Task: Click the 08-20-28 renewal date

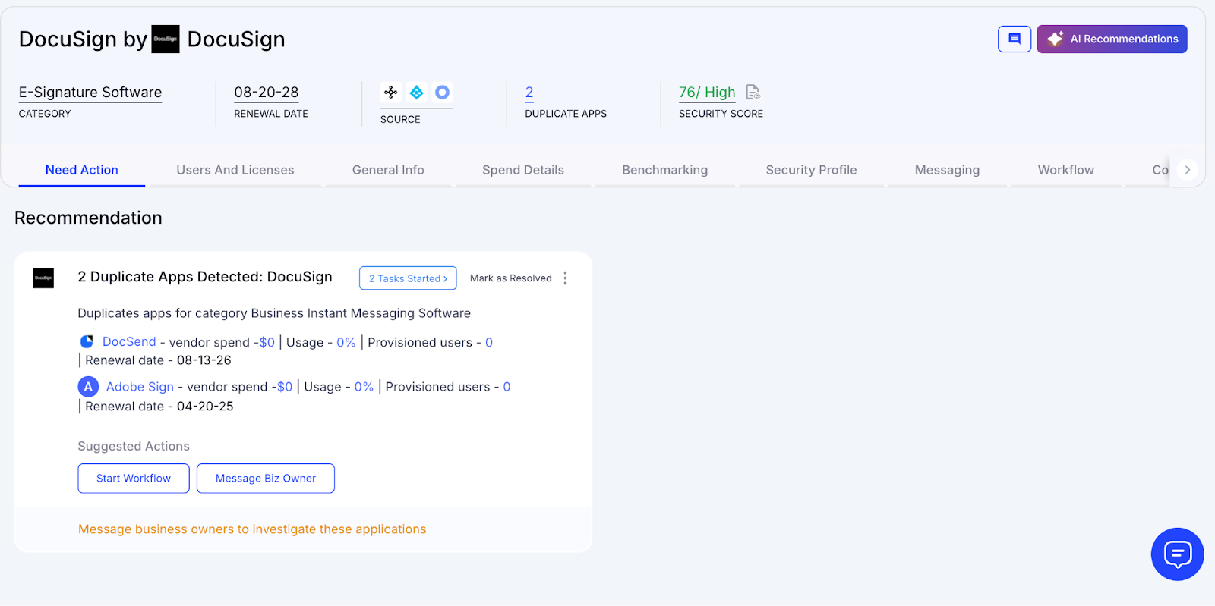Action: click(x=267, y=93)
